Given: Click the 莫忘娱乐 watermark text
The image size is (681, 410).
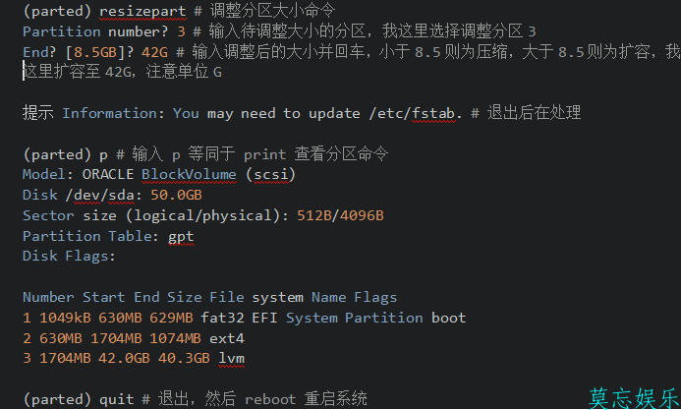Looking at the screenshot, I should 633,398.
